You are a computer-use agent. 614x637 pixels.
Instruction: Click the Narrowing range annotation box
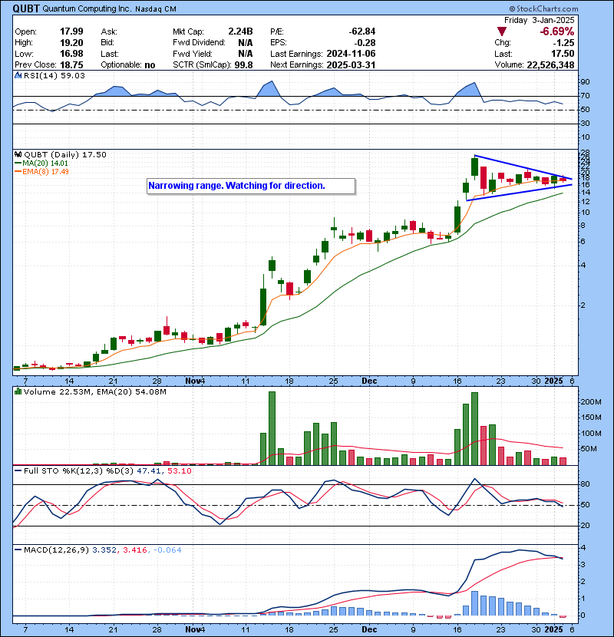pos(251,186)
